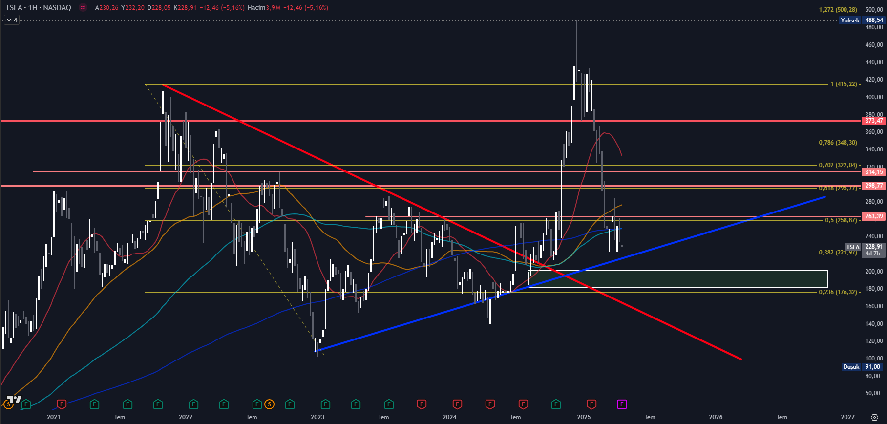Click the red E earnings marker nearest 2024 label
Screen dimensions: 887x424
click(x=457, y=404)
